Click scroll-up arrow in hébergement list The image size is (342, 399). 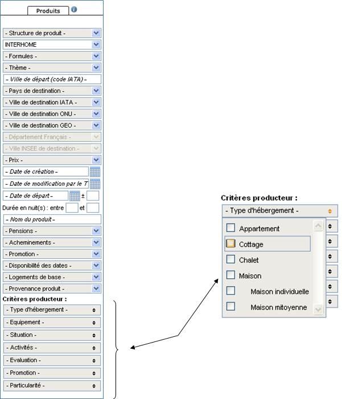(318, 226)
